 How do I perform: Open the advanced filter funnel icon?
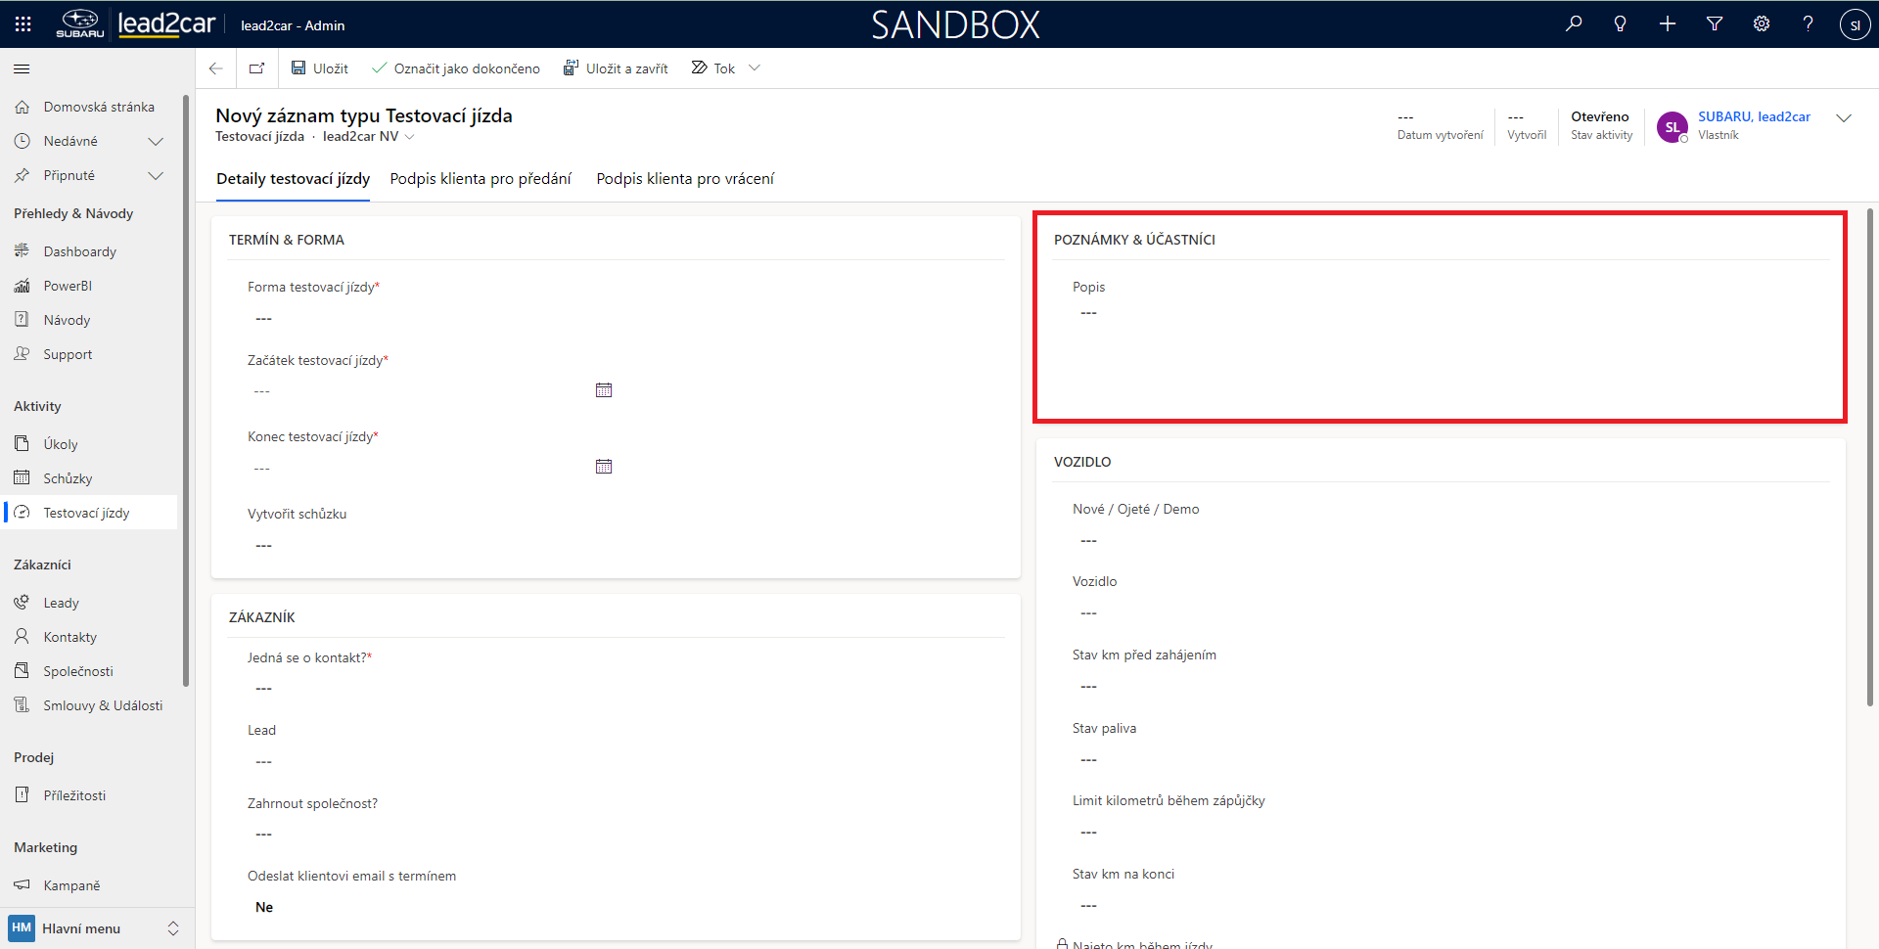click(1715, 24)
